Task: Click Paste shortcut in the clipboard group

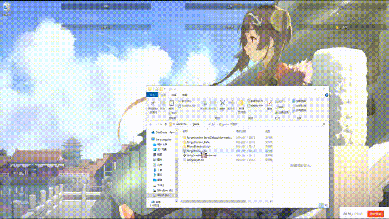Action: coord(188,106)
